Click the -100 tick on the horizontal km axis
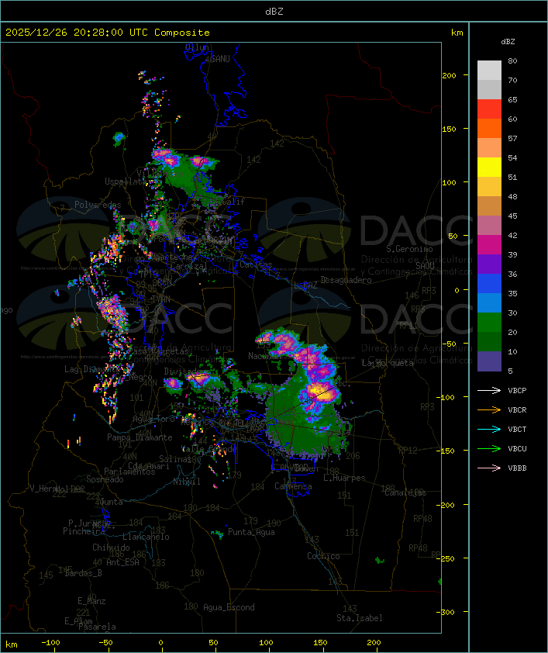Image resolution: width=548 pixels, height=653 pixels. (50, 643)
